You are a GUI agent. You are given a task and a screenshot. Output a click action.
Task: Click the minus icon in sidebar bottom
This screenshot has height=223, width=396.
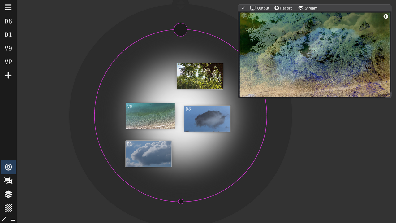pos(13,220)
